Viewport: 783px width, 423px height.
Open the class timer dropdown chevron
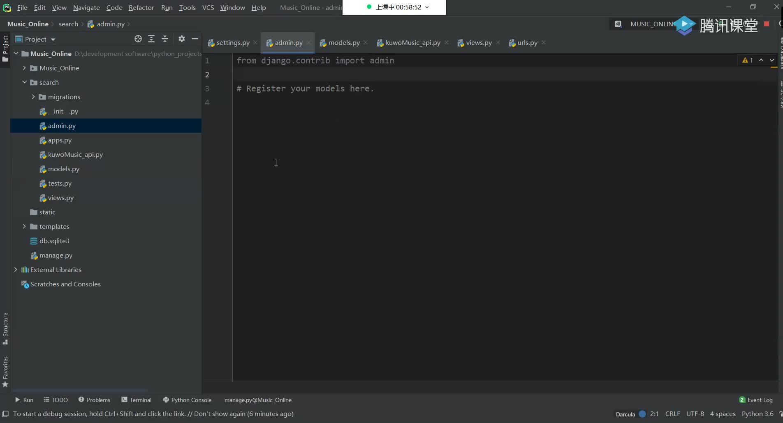(427, 7)
